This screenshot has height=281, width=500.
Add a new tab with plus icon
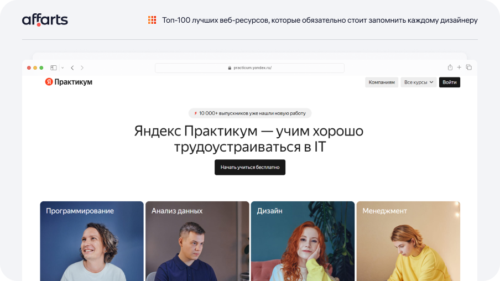click(459, 67)
